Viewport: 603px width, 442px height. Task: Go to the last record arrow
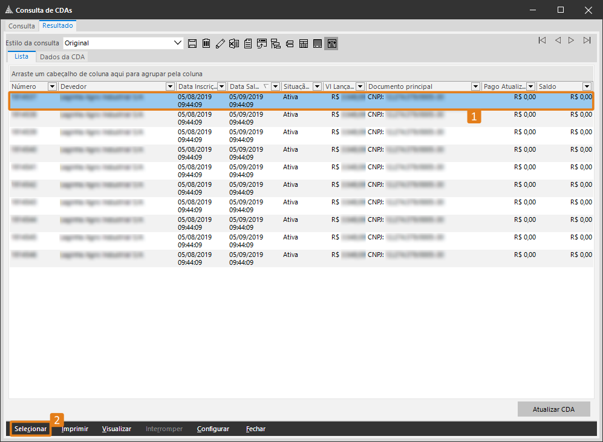(587, 41)
